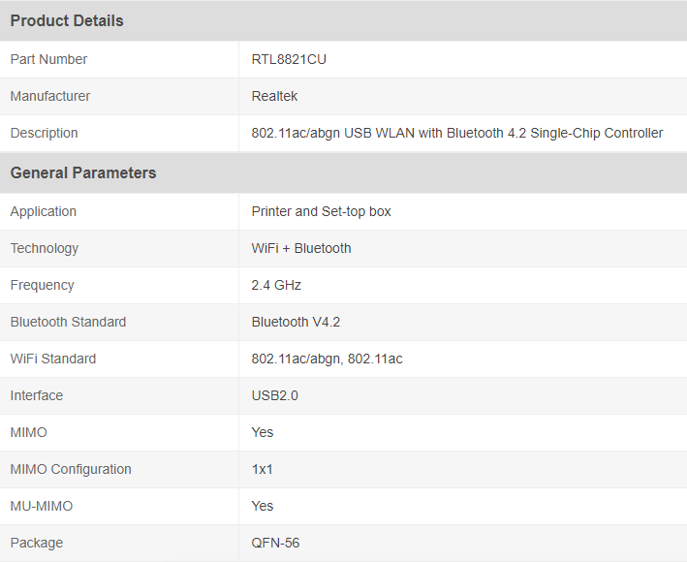Select the 1x1 MIMO configuration value

click(x=263, y=469)
